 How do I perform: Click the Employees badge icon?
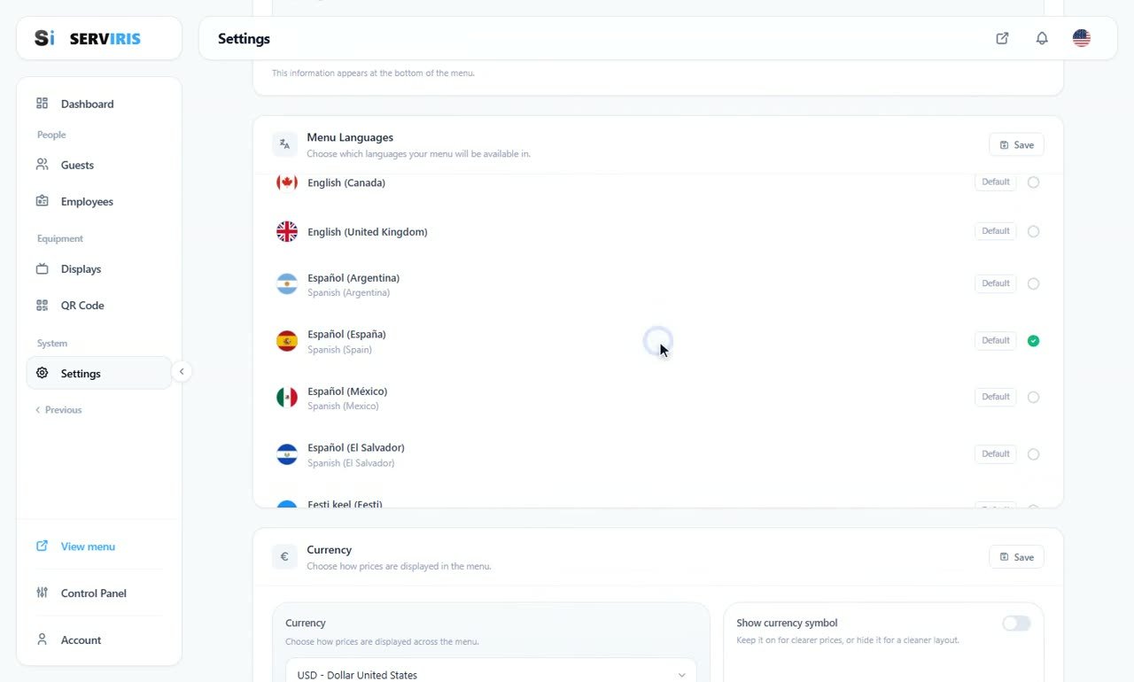(42, 201)
